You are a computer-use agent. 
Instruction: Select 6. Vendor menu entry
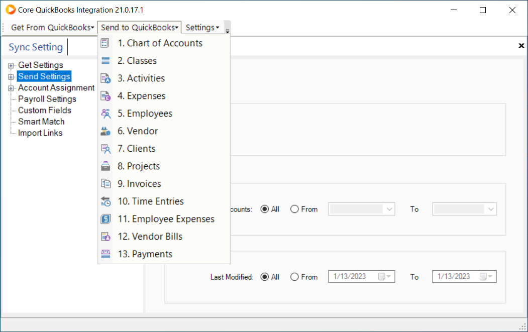click(164, 131)
